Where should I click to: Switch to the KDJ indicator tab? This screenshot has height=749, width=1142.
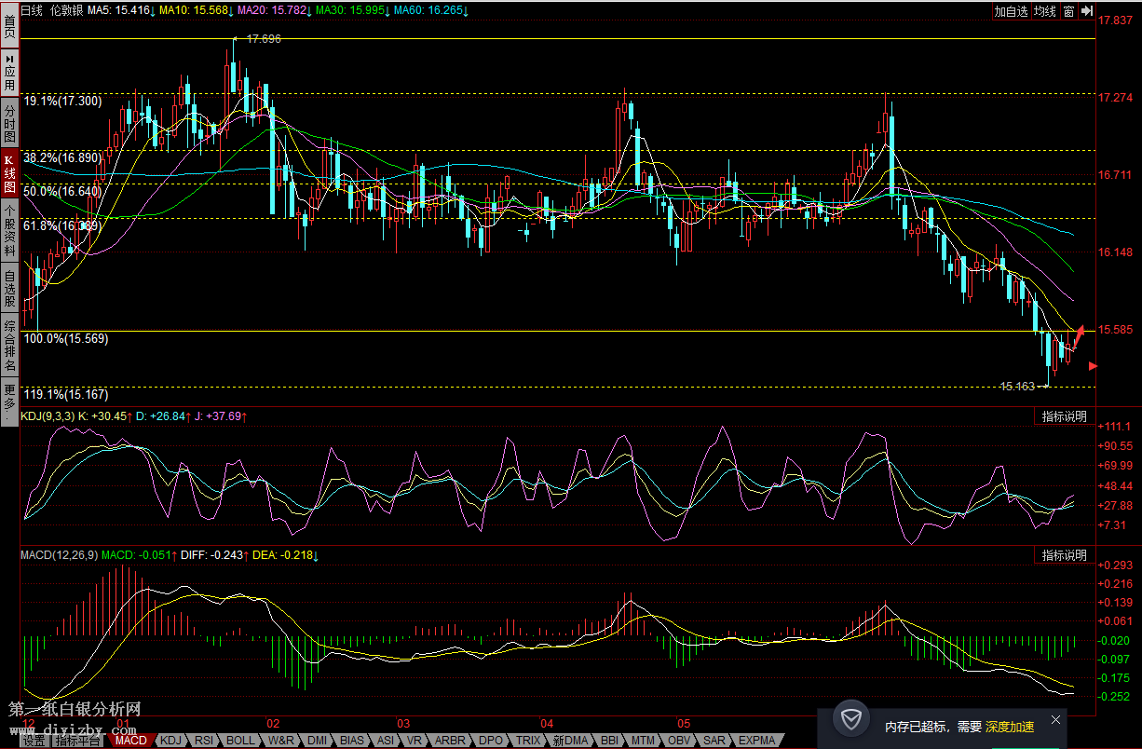pos(172,741)
